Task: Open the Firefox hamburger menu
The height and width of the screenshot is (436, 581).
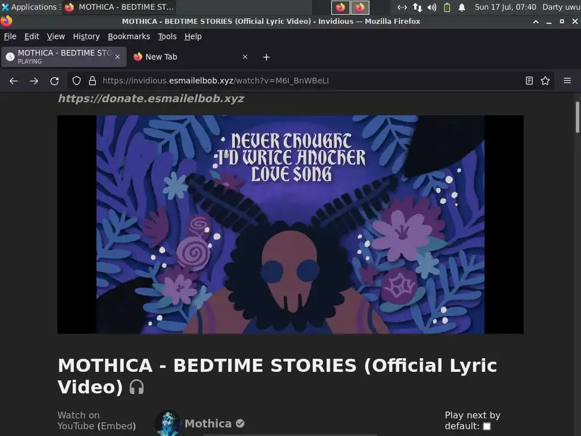Action: [567, 81]
